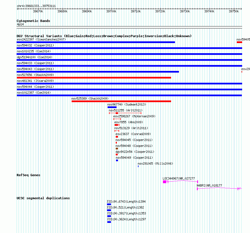Click the chr4:39661333..39753111 coordinate label
The height and width of the screenshot is (233, 250).
(x=36, y=6)
